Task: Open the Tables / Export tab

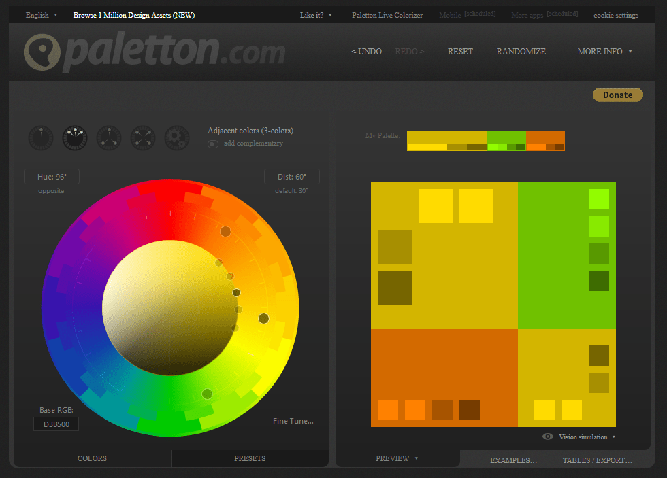Action: coord(597,460)
